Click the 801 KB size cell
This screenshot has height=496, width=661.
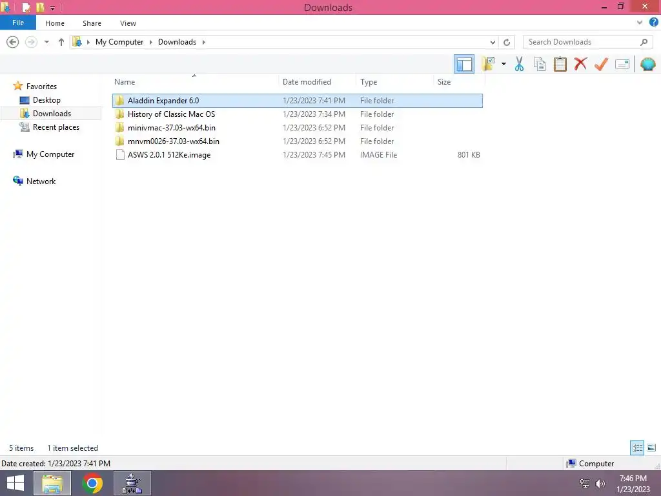coord(469,155)
